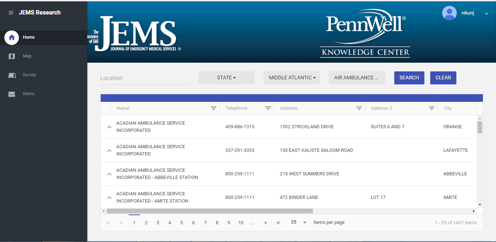Click the horizontal scrollbar left arrow
The image size is (496, 242).
pyautogui.click(x=104, y=211)
